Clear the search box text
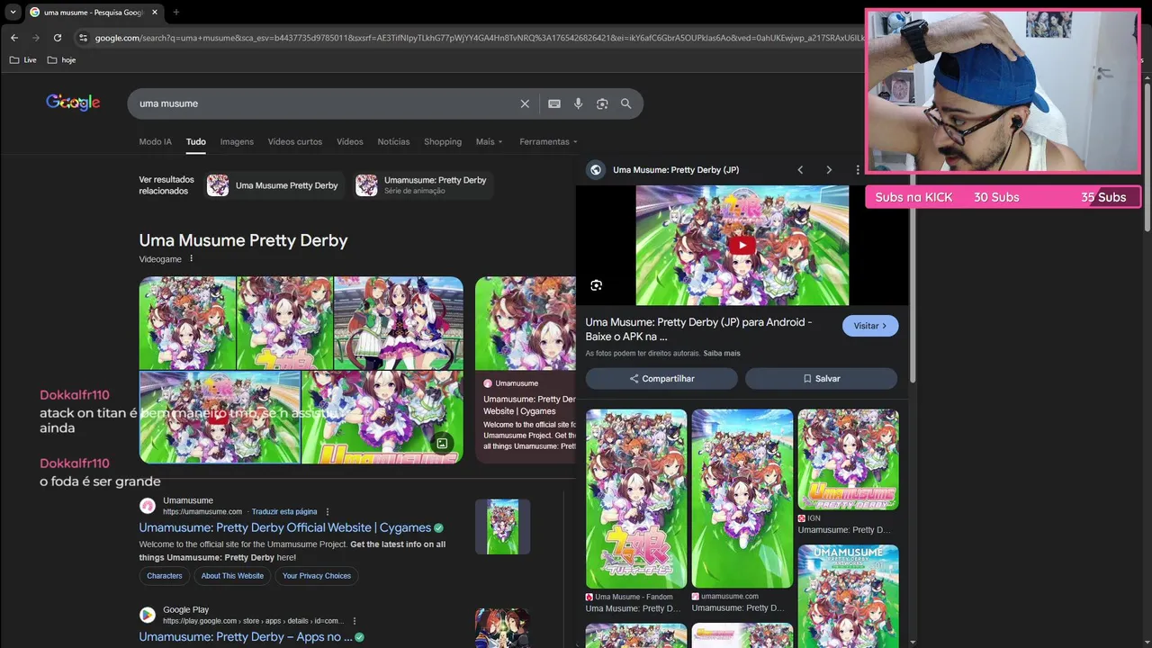 525,103
